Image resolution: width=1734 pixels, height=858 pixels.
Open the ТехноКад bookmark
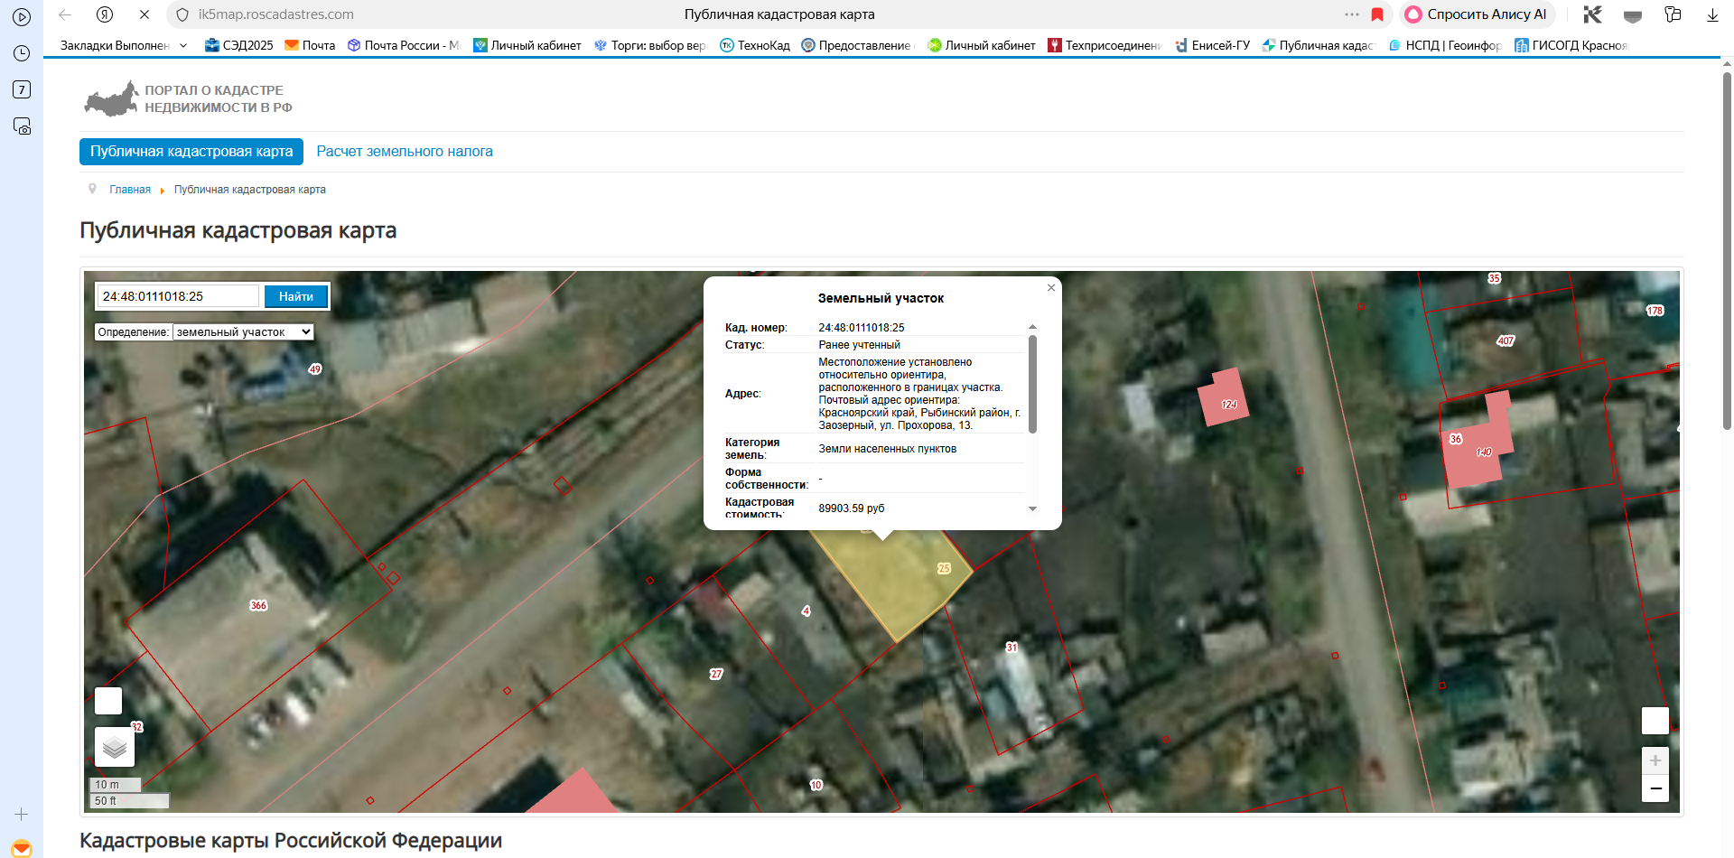tap(755, 45)
